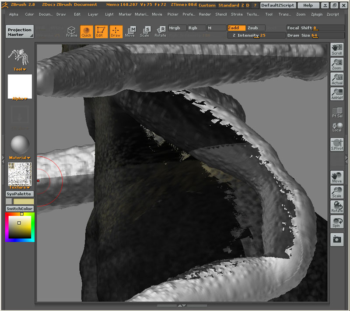Open Projection Master
Image resolution: width=350 pixels, height=311 pixels.
tap(20, 32)
